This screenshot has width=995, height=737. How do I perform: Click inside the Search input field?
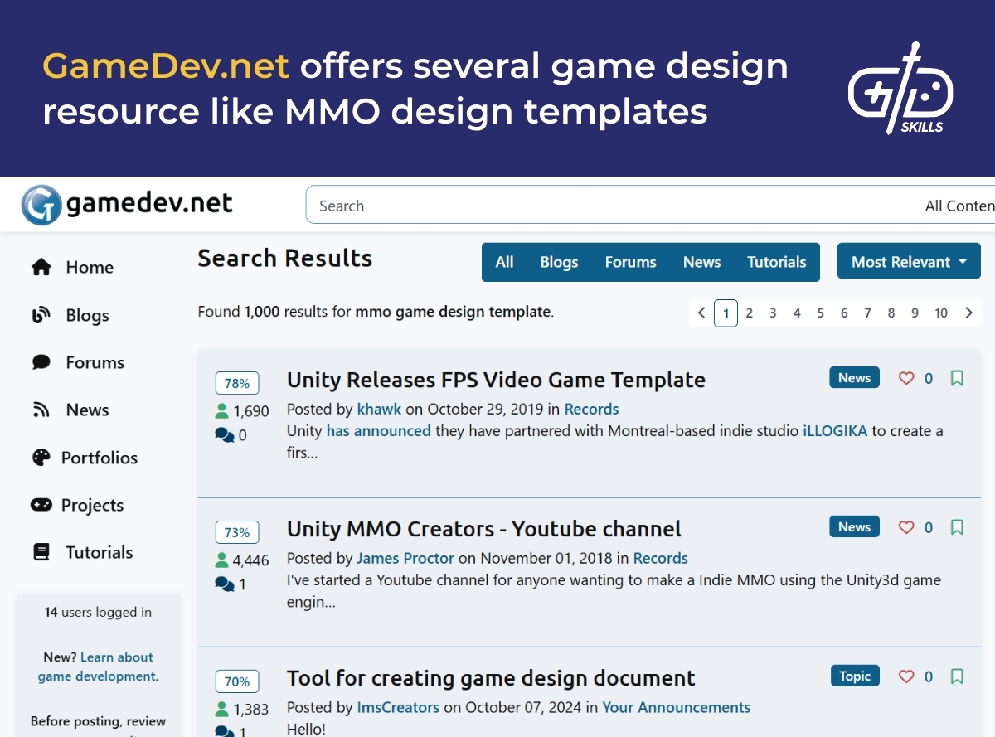click(498, 205)
